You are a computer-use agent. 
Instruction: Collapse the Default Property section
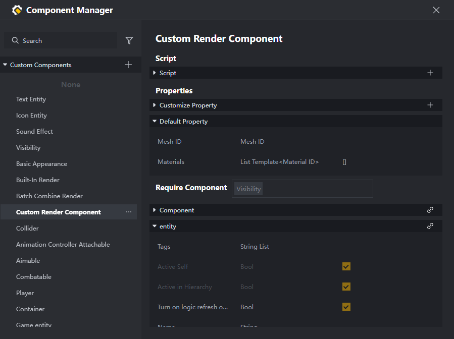155,122
